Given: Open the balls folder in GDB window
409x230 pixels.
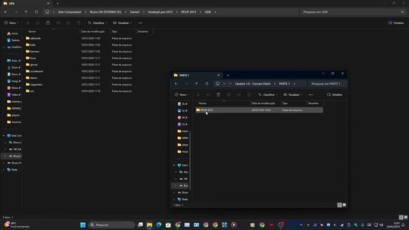Looking at the screenshot, I should point(33,45).
